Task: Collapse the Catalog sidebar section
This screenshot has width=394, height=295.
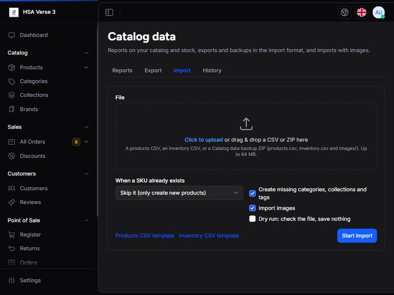Action: [87, 53]
